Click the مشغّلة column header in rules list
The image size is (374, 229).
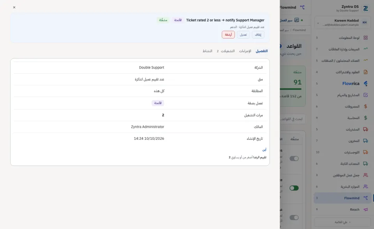pos(295,139)
